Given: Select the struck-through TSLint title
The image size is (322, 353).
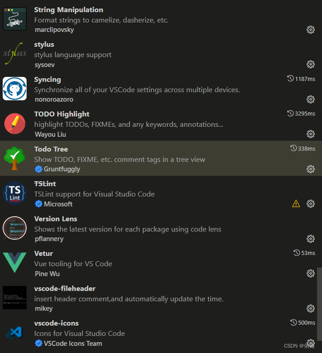Looking at the screenshot, I should point(45,184).
